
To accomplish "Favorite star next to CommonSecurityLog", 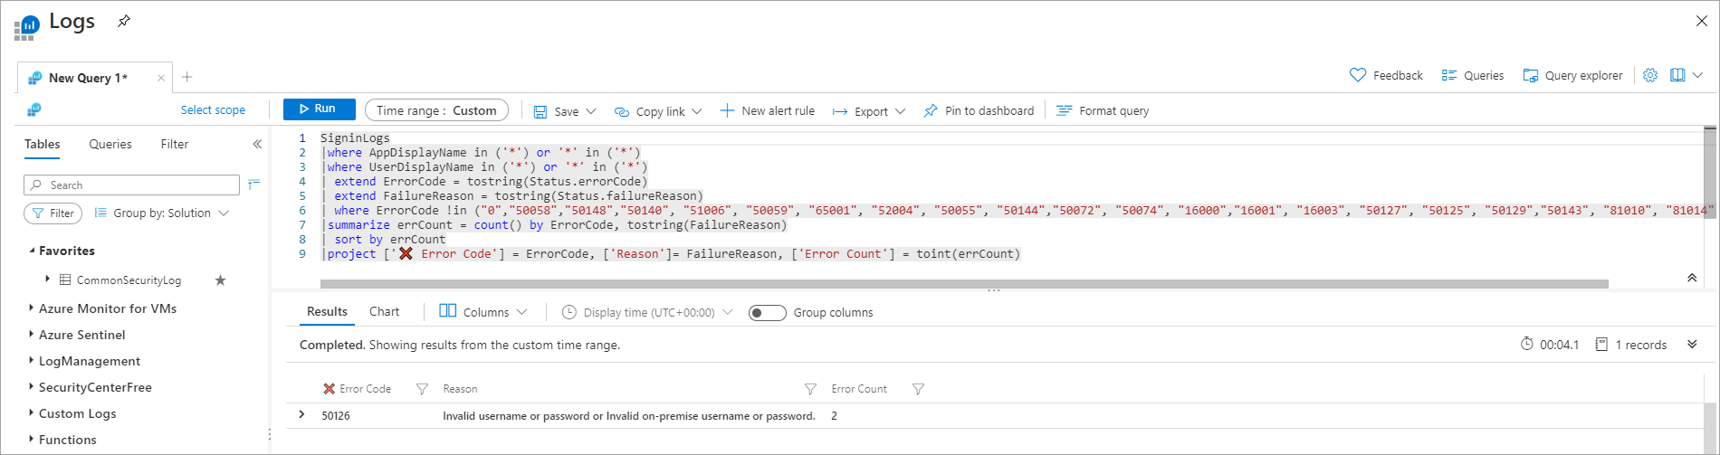I will pyautogui.click(x=220, y=280).
